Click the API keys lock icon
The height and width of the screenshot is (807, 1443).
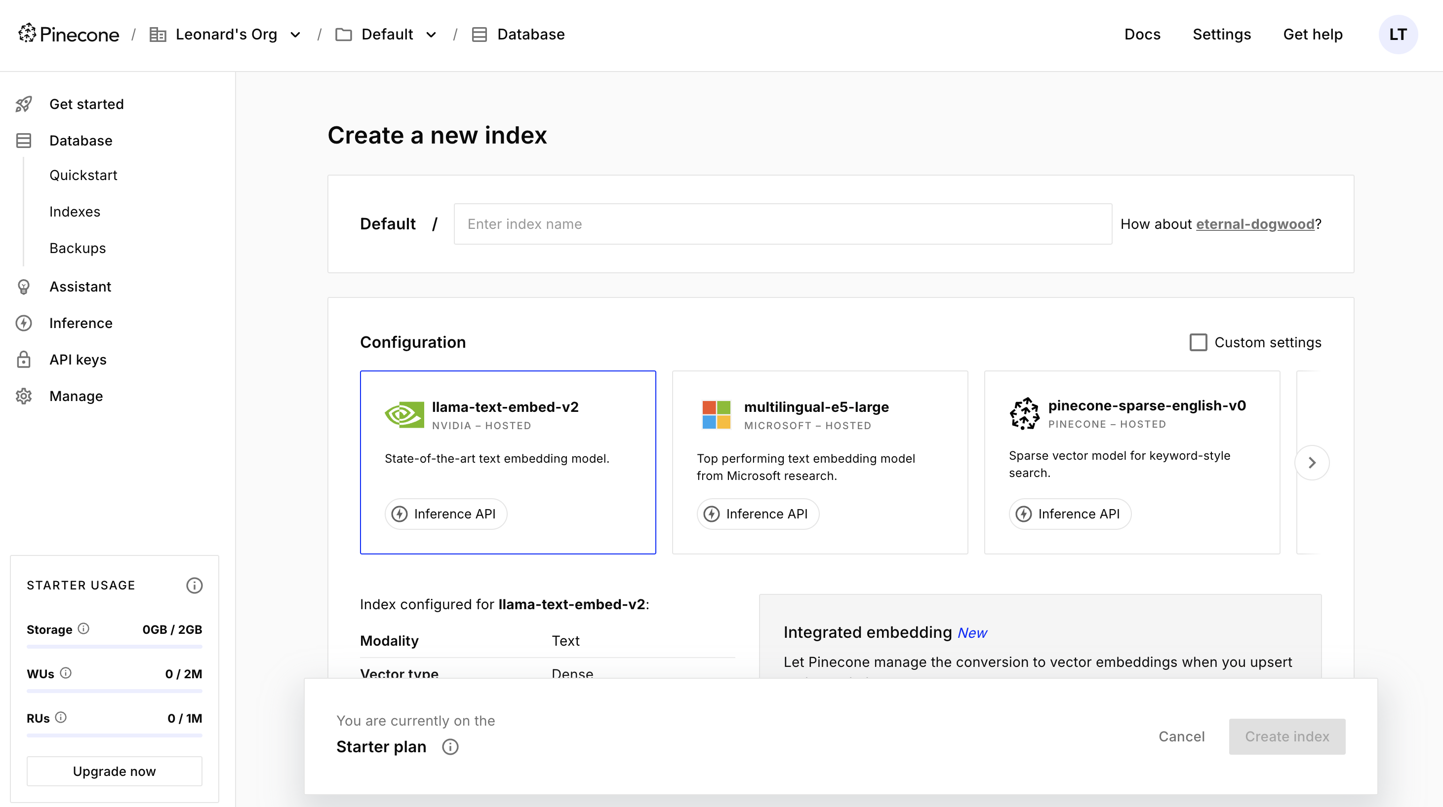pyautogui.click(x=24, y=359)
